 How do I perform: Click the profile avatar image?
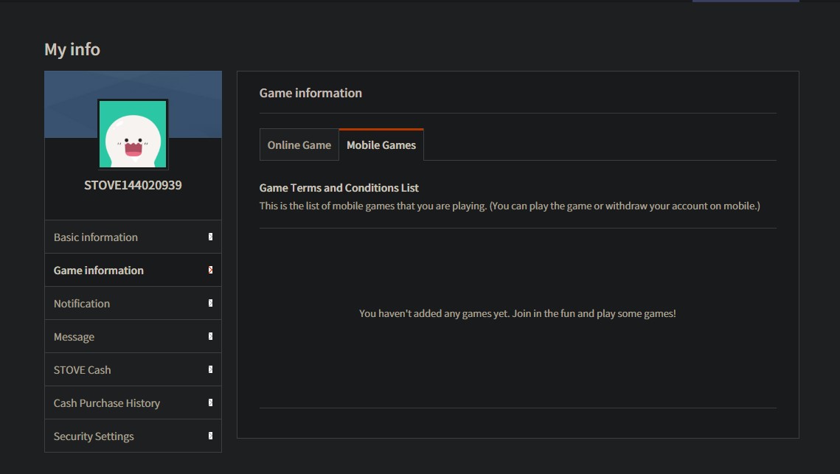pos(133,133)
